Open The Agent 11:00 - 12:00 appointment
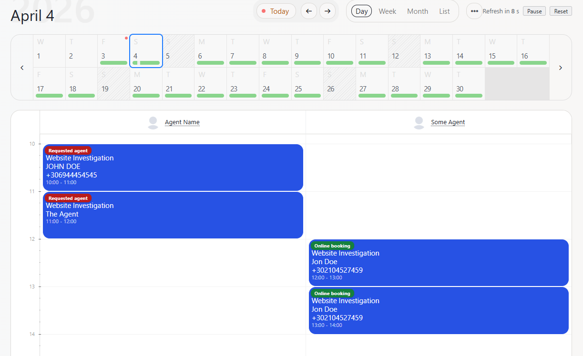The height and width of the screenshot is (356, 583). click(x=173, y=215)
